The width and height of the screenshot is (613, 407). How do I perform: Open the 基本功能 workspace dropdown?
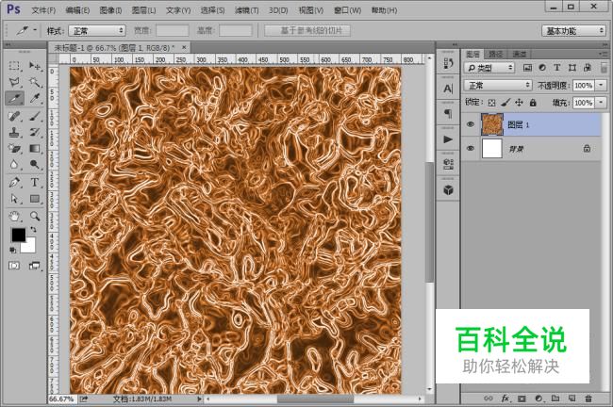click(x=573, y=31)
